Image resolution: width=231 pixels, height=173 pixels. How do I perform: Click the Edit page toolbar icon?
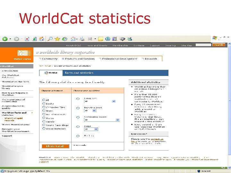tap(90, 39)
